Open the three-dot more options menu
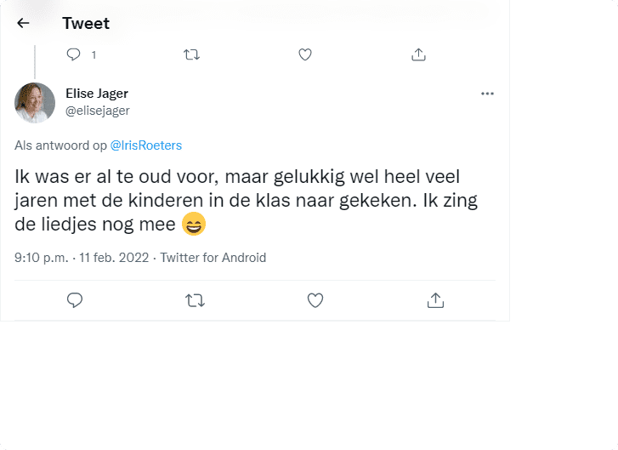Viewport: 618px width, 450px height. [x=487, y=94]
